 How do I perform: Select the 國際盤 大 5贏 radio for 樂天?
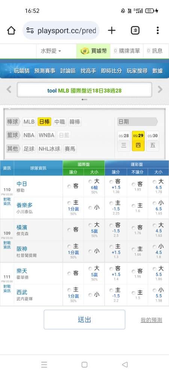[x=90, y=268]
